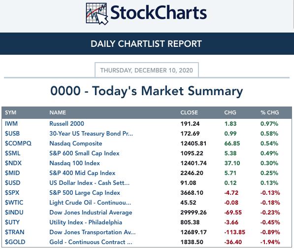Image resolution: width=294 pixels, height=249 pixels.
Task: Select Utility Index Philadelphia link
Action: pos(86,222)
